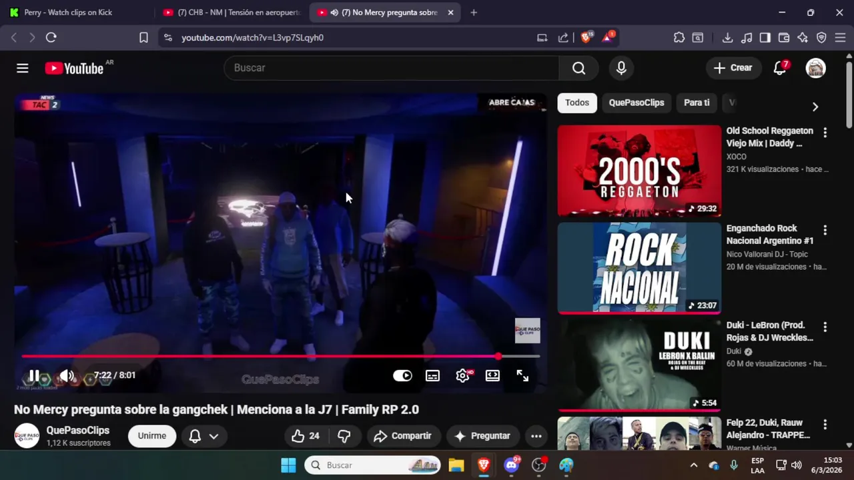
Task: Open options for Old School Reggaeton video
Action: coord(825,133)
